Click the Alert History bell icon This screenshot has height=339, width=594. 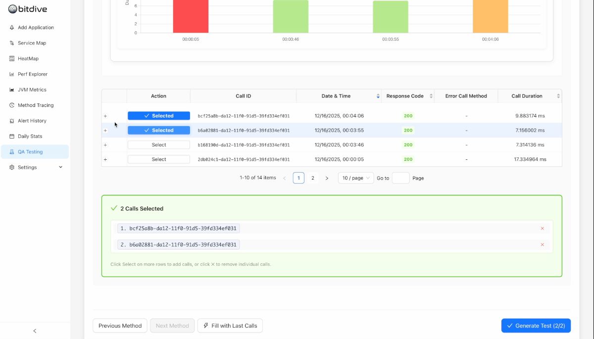click(12, 121)
